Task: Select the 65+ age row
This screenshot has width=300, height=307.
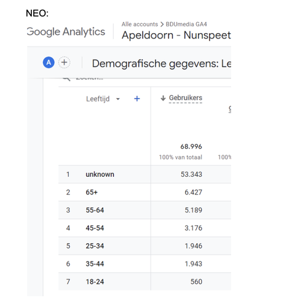Action: click(x=144, y=192)
